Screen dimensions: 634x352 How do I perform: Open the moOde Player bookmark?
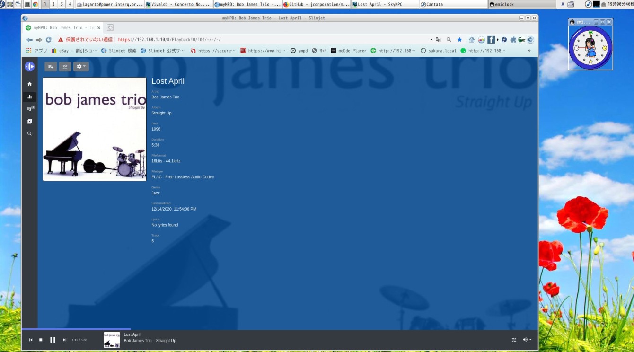pos(348,51)
